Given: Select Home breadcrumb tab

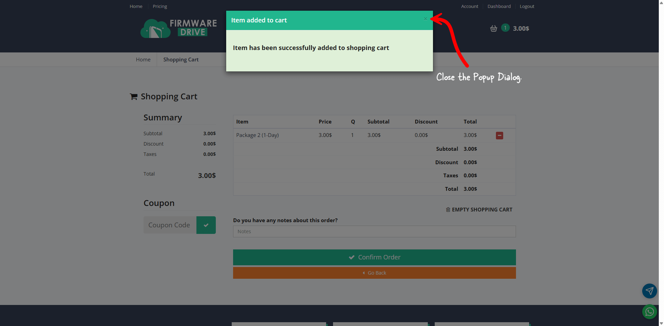Looking at the screenshot, I should (143, 60).
